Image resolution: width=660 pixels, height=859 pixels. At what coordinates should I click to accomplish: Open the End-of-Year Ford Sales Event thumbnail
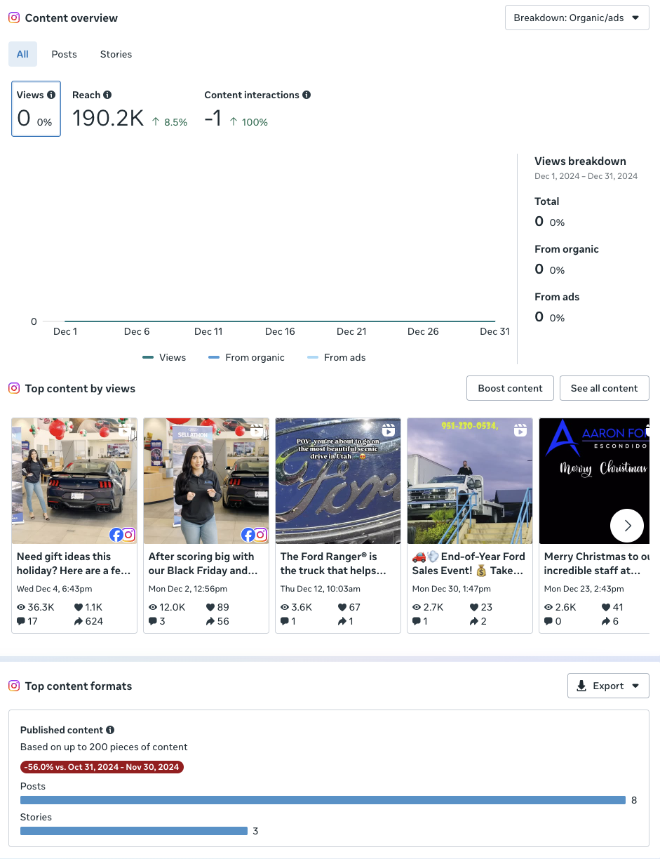[x=470, y=481]
